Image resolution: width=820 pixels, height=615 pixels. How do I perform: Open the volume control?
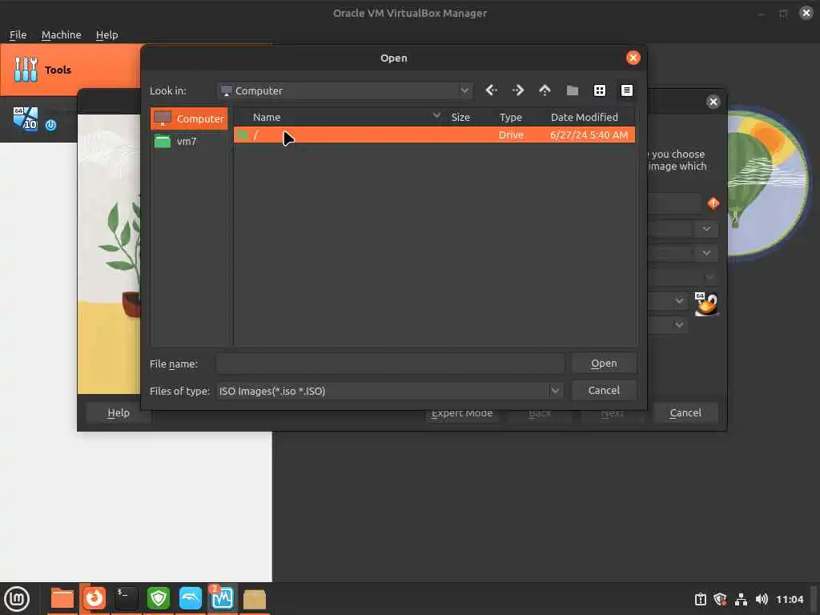(x=762, y=599)
